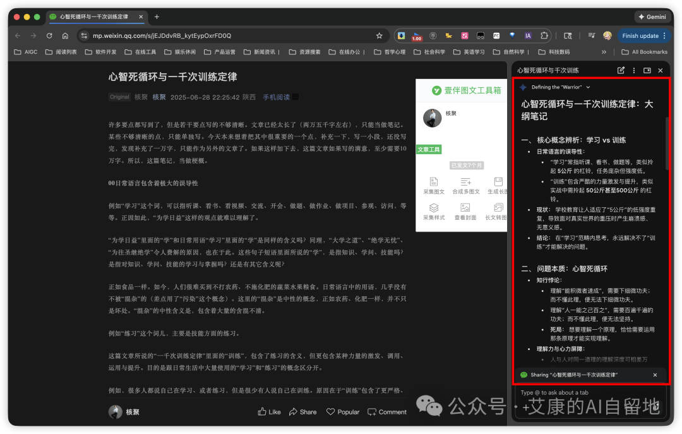The width and height of the screenshot is (682, 434).
Task: Open the 手机阅读 link
Action: pos(276,97)
